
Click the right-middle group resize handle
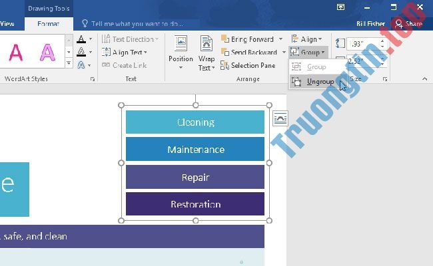pos(269,163)
